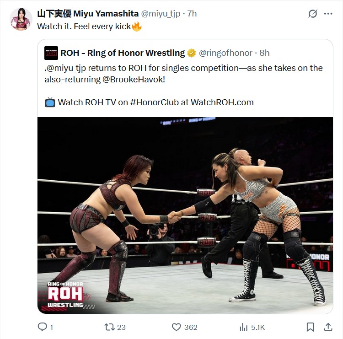Open the @BrookeHavok mention
The width and height of the screenshot is (343, 339).
[134, 80]
